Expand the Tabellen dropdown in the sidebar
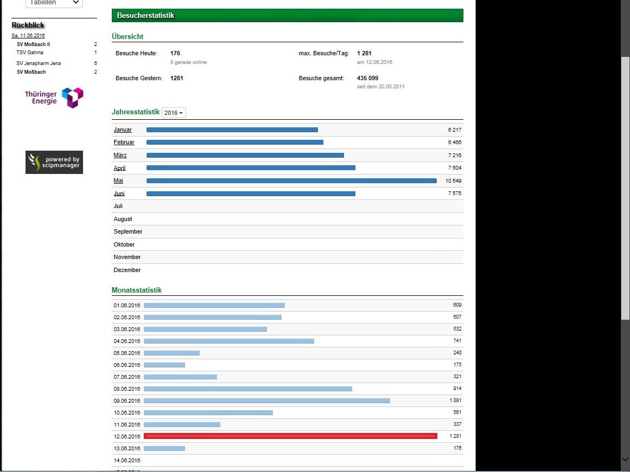 click(54, 3)
